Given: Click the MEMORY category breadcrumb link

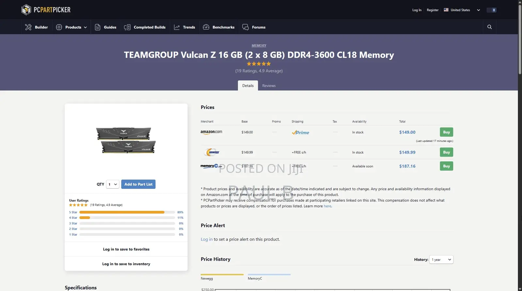Looking at the screenshot, I should click(259, 46).
